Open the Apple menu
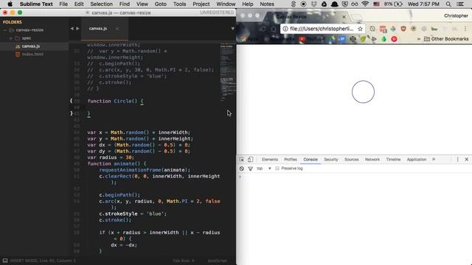Viewport: 472px width, 265px height. coord(10,4)
